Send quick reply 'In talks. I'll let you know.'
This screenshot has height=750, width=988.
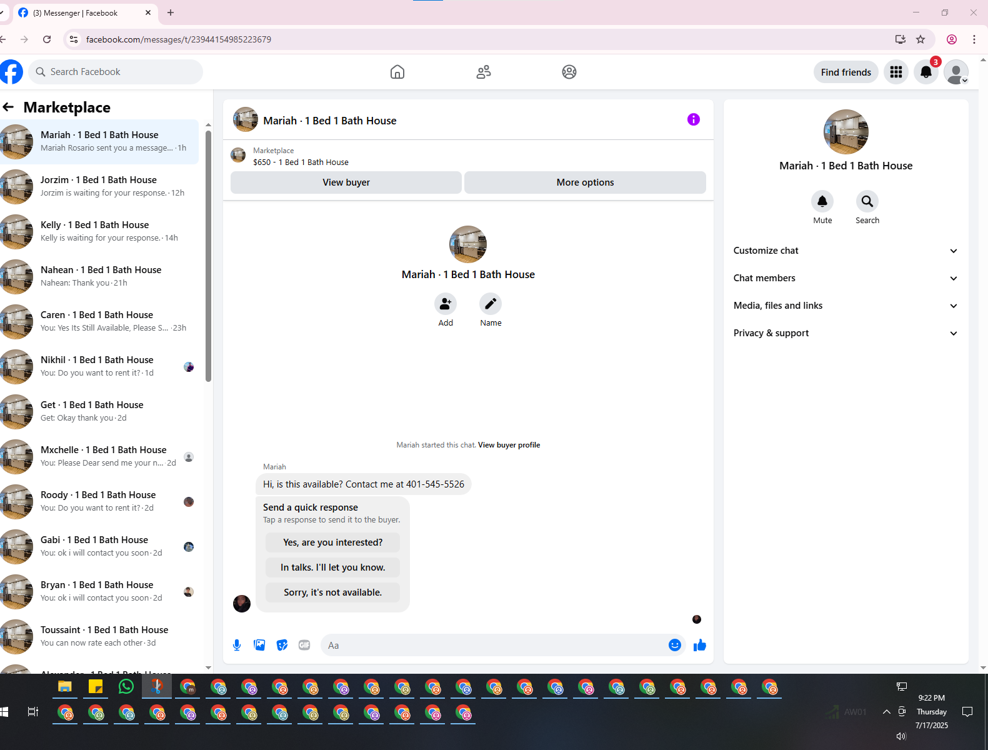pos(332,567)
